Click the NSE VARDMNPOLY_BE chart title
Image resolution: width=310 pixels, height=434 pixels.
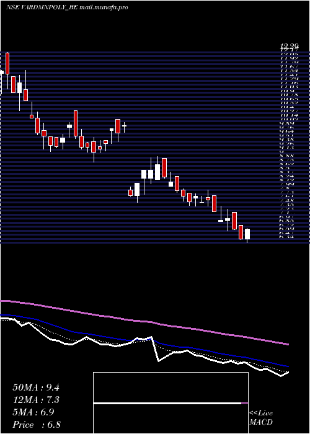42,7
